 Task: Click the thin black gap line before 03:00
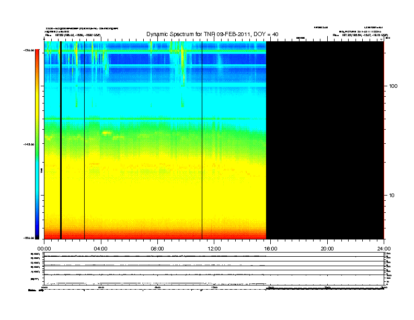85,140
